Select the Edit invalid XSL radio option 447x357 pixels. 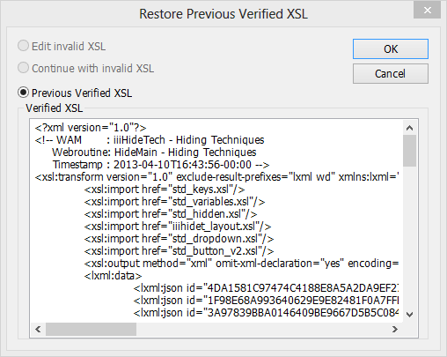pos(23,46)
